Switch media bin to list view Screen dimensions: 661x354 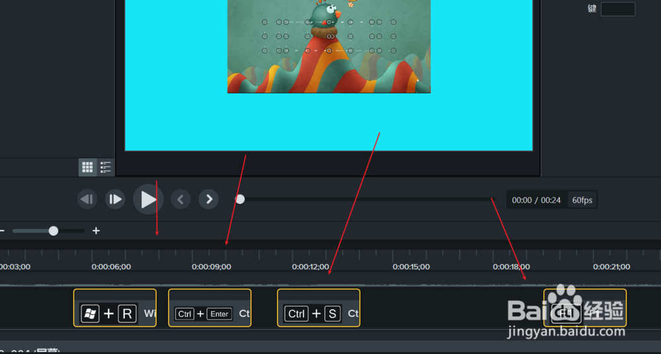[x=105, y=167]
